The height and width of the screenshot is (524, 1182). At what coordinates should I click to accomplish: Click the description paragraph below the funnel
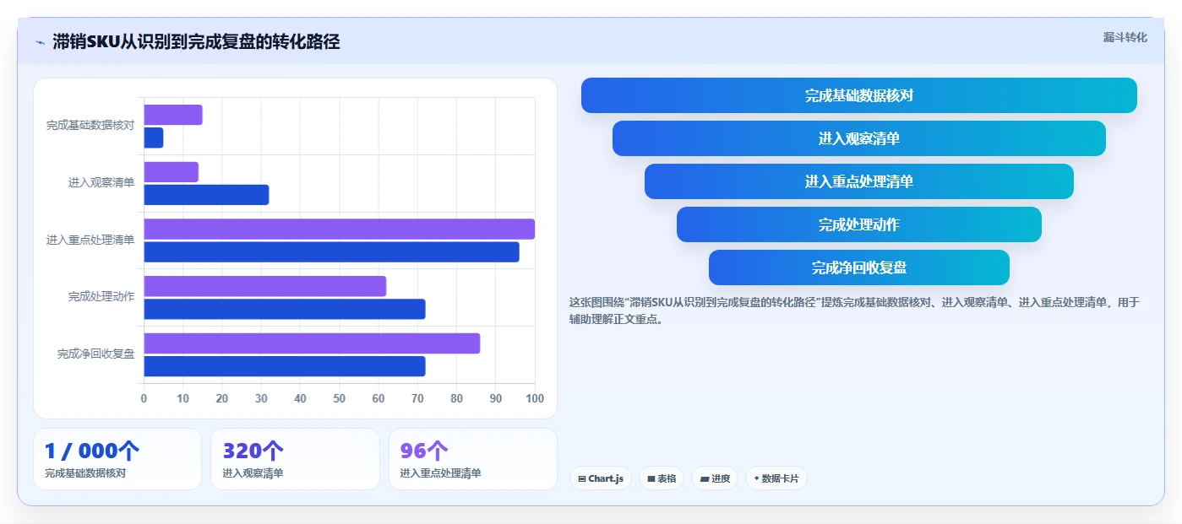pos(855,311)
